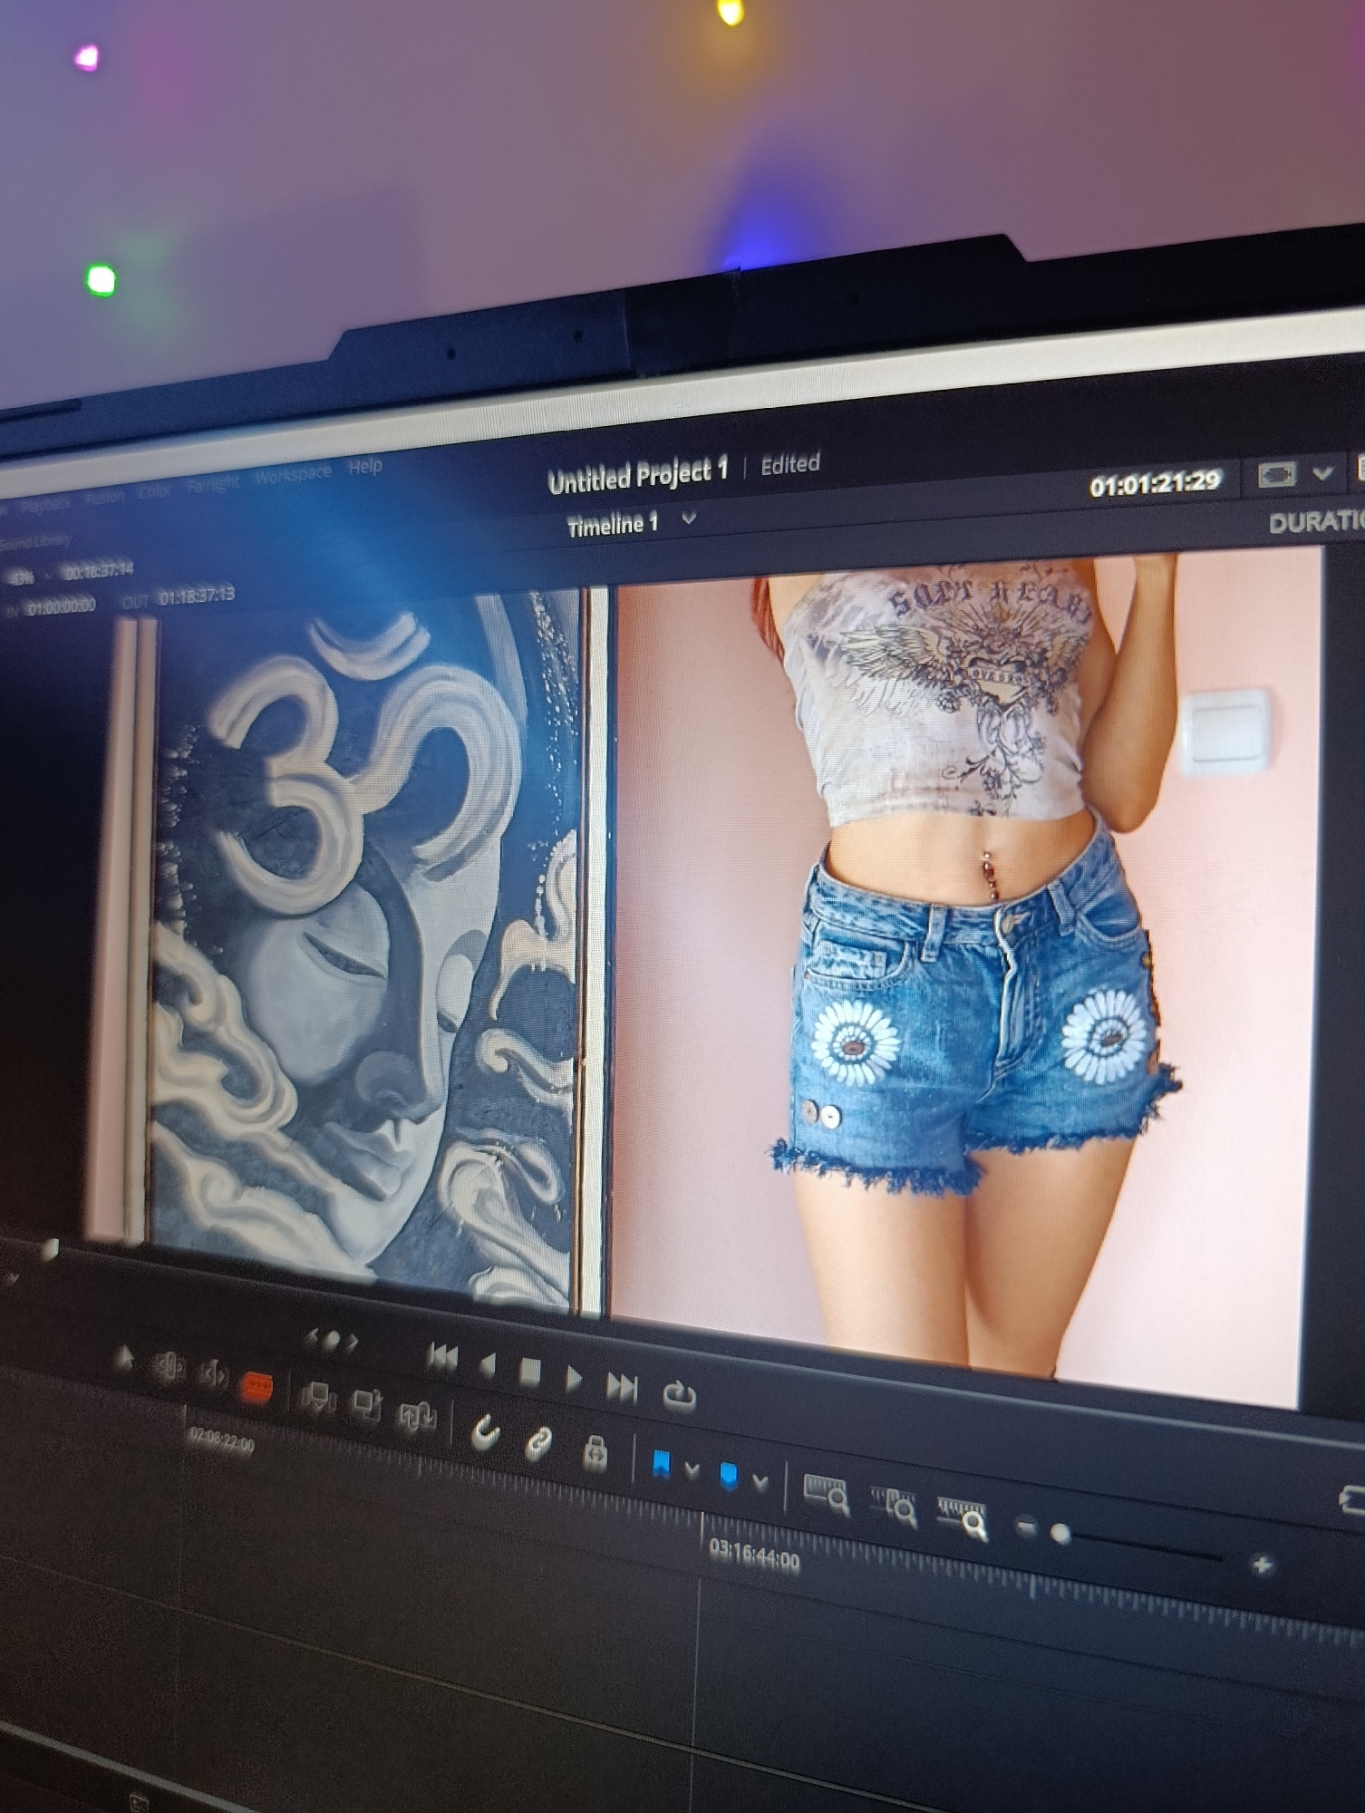Screen dimensions: 1365x1813
Task: Activate the Trim Edit Mode tool
Action: pyautogui.click(x=169, y=1367)
